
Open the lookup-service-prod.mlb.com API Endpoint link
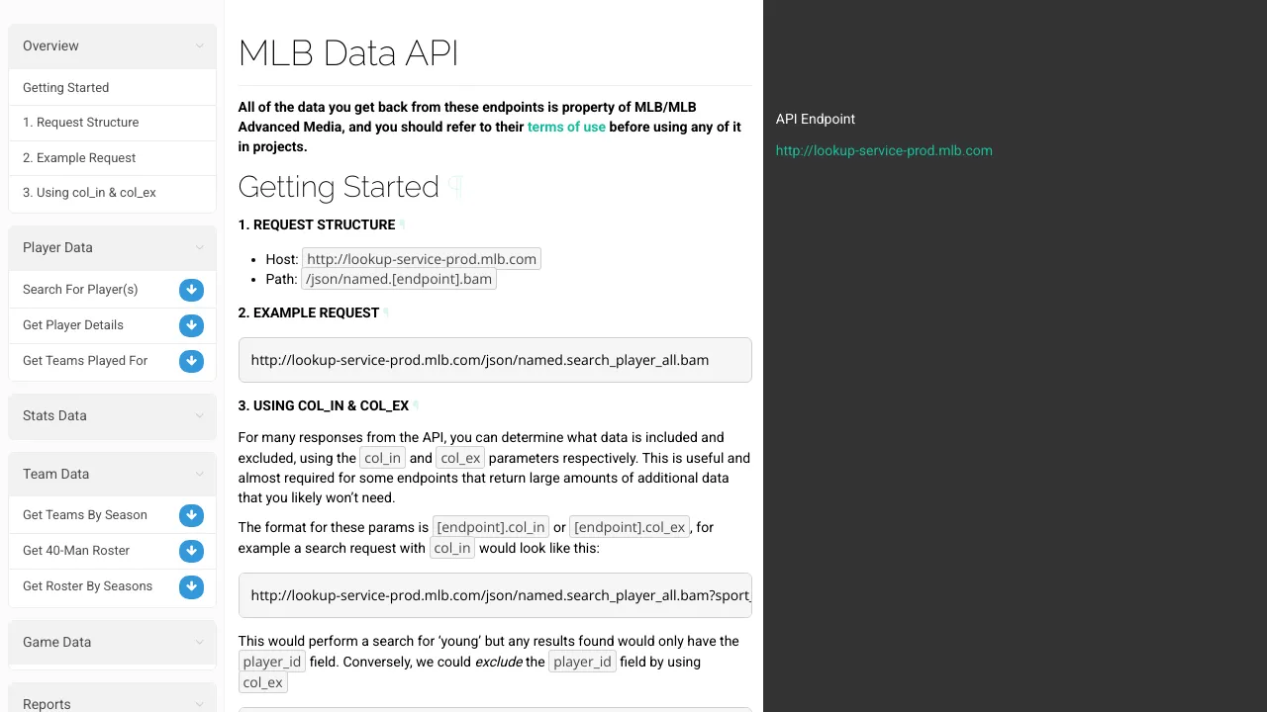click(x=884, y=150)
